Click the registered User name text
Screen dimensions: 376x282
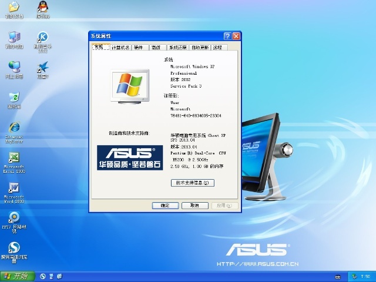pyautogui.click(x=174, y=102)
